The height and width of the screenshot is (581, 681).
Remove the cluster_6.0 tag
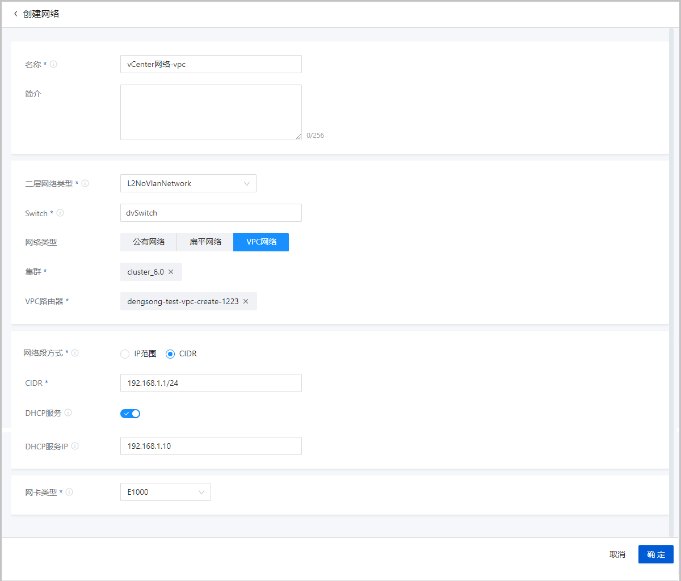point(171,272)
